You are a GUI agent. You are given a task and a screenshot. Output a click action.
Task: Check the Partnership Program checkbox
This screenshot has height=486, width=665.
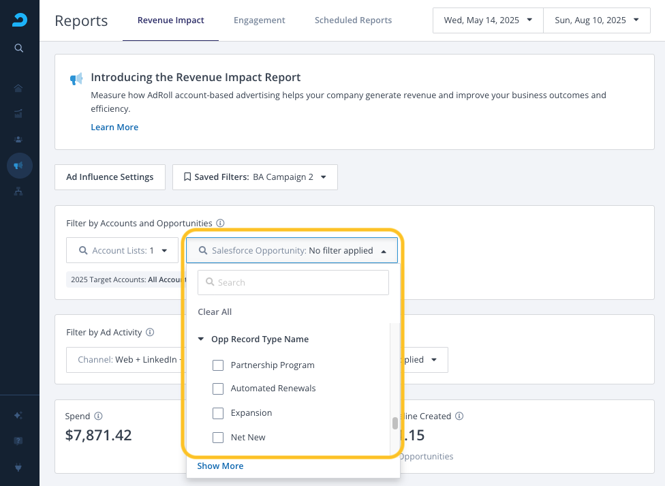[x=218, y=365]
